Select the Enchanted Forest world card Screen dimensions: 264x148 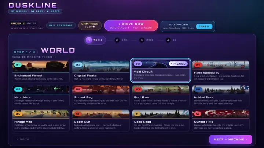[41, 71]
